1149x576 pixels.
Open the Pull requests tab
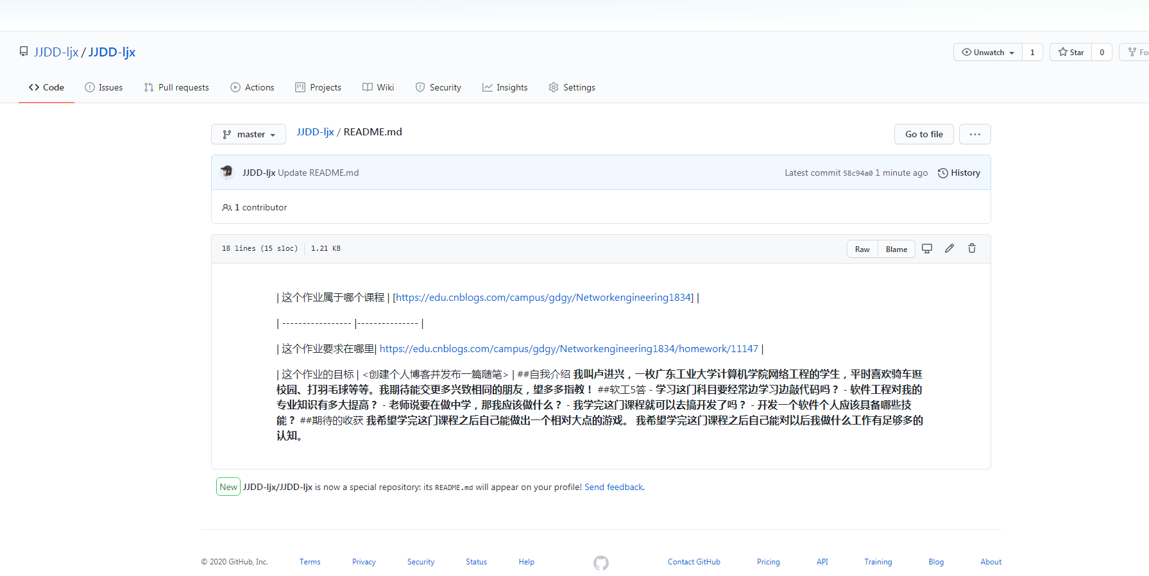tap(176, 87)
